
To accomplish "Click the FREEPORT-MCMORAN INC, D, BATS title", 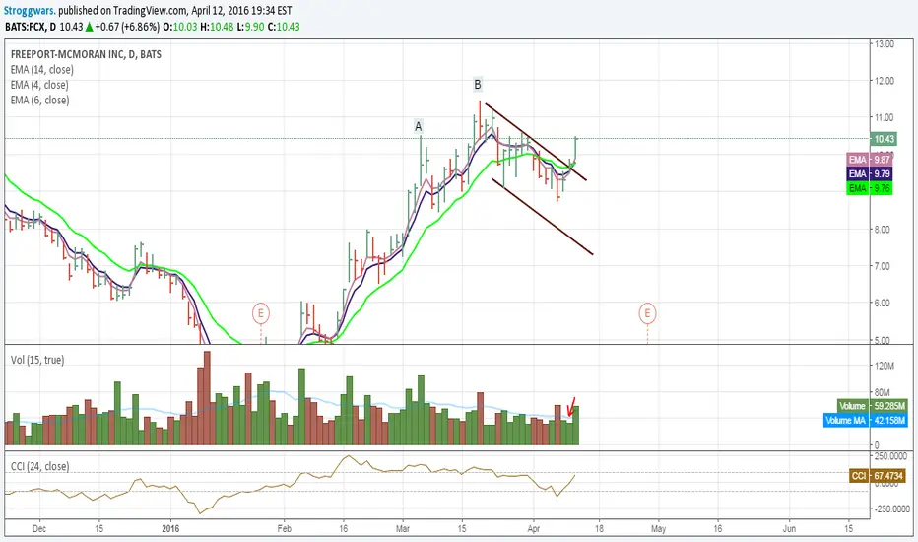I will coord(86,54).
